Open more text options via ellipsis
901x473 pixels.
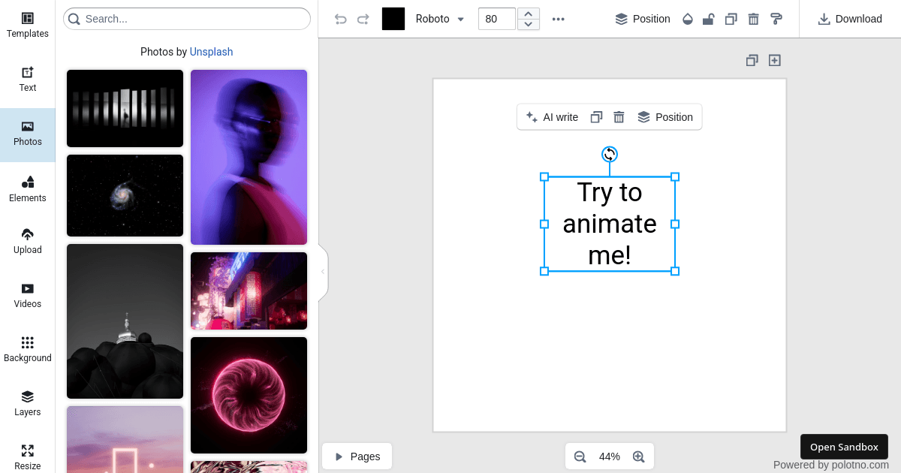[558, 19]
